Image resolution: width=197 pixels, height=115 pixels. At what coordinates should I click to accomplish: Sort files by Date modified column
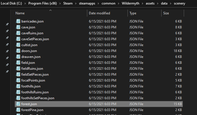[99, 13]
